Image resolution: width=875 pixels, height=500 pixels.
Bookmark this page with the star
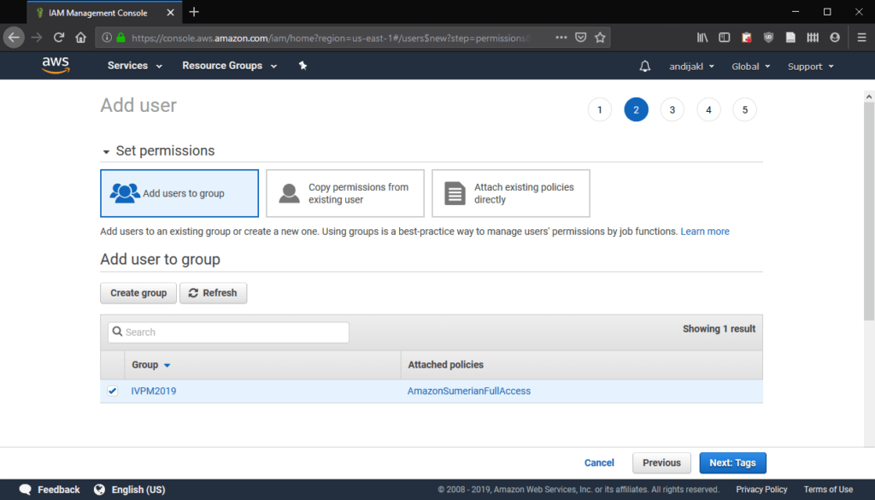tap(600, 38)
